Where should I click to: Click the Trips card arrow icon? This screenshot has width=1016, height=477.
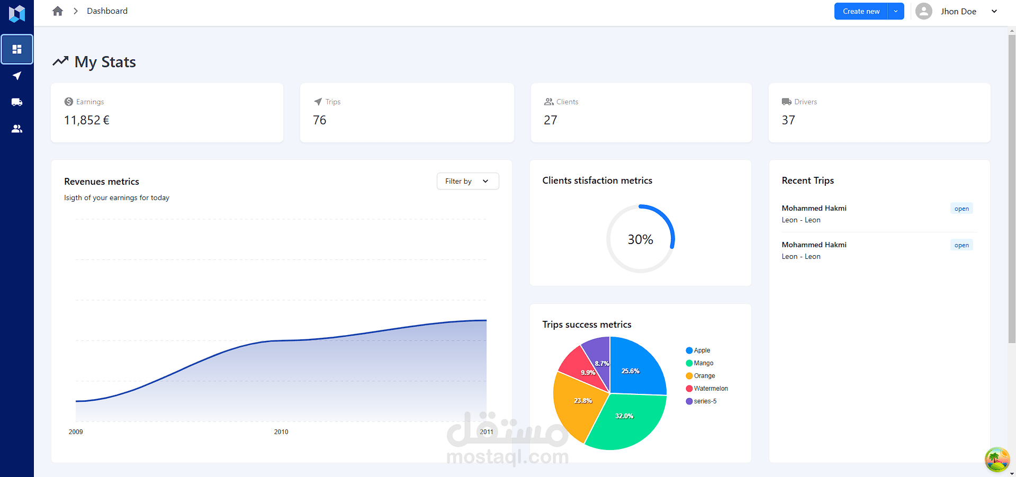click(318, 102)
